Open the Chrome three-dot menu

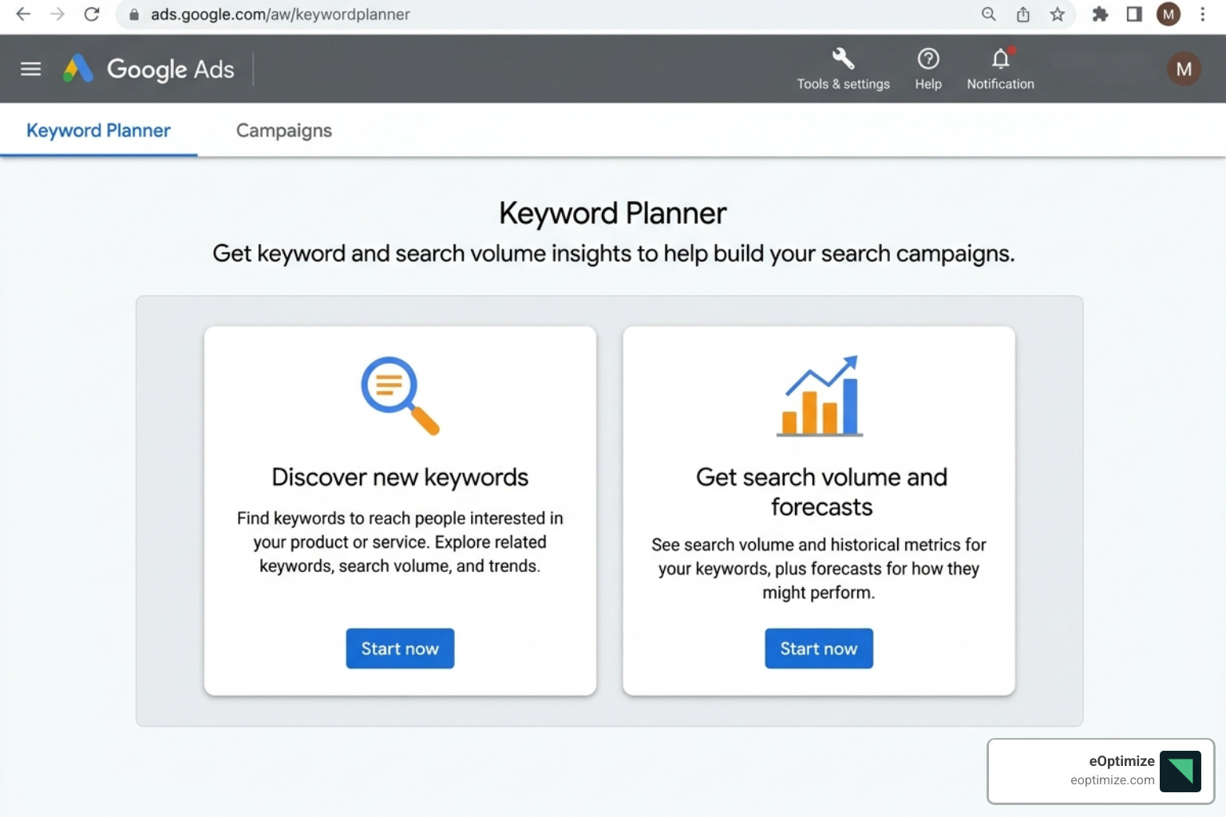click(1203, 14)
